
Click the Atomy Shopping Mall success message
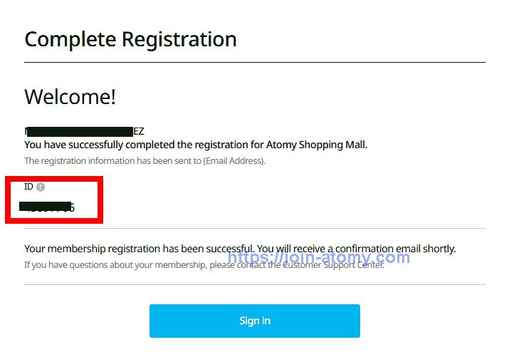click(x=196, y=145)
